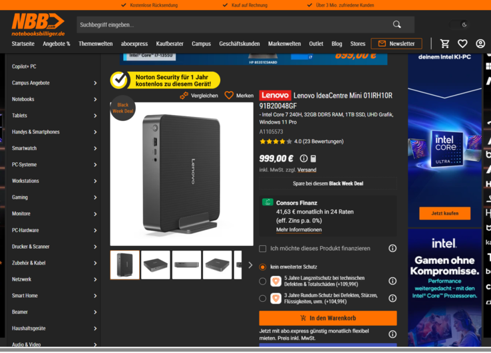Click 'In den Warenkorb' button
The image size is (491, 353).
click(328, 318)
